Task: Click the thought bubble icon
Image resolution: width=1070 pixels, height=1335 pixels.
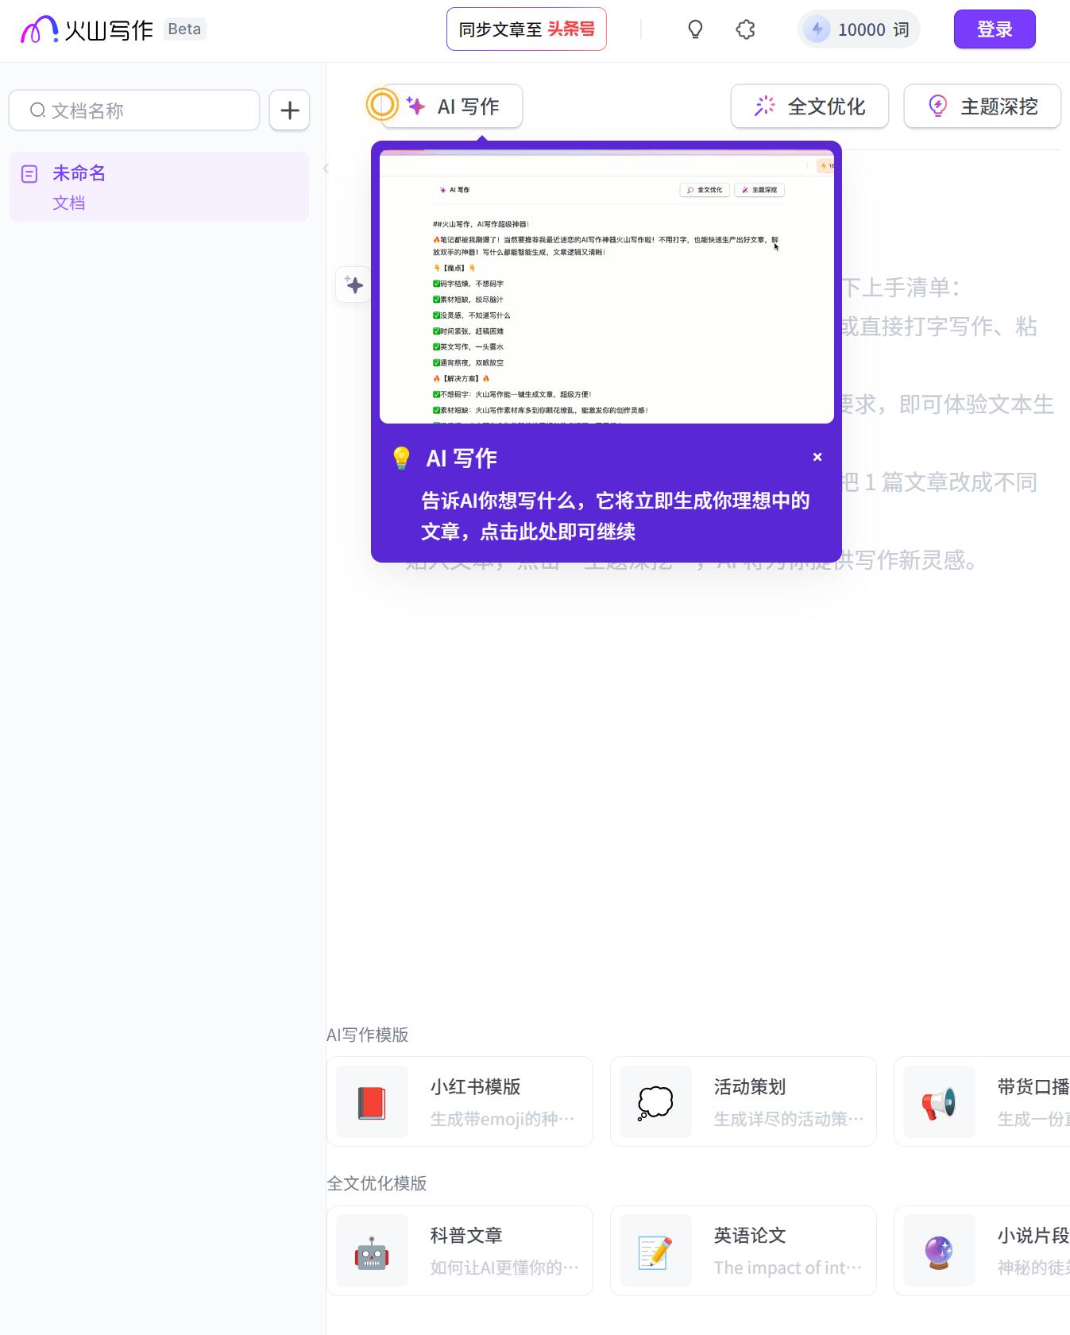Action: tap(655, 1102)
